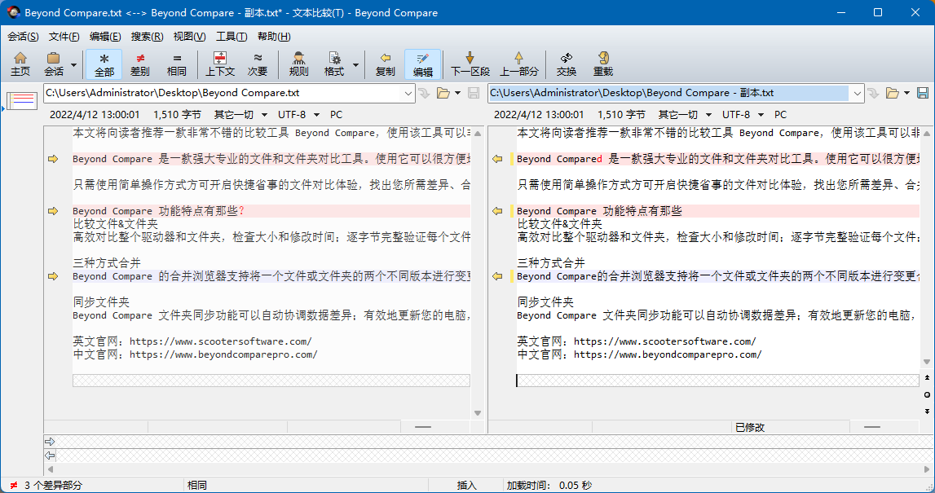Open the right pane's UTF-8 encoding dropdown
This screenshot has width=935, height=493.
point(743,114)
